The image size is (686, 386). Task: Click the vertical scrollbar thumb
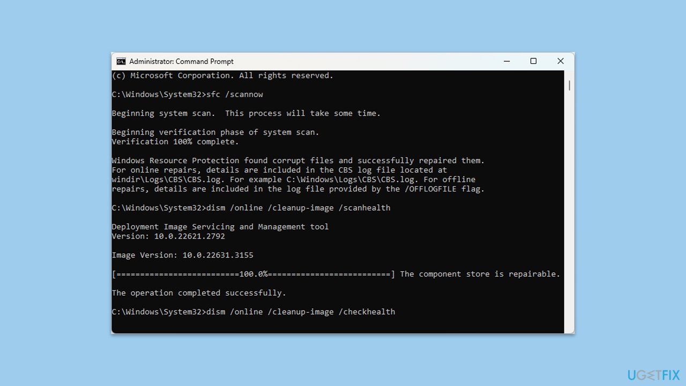click(569, 85)
